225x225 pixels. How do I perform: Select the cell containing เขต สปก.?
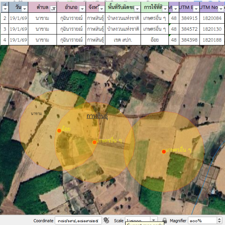pos(123,39)
